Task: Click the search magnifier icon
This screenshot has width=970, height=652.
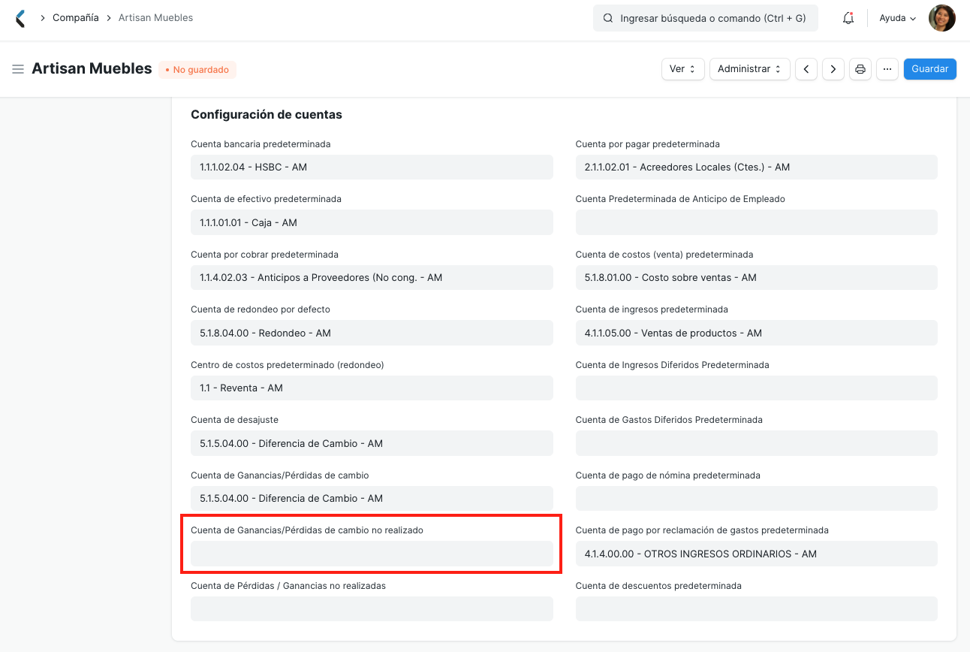Action: (x=607, y=18)
